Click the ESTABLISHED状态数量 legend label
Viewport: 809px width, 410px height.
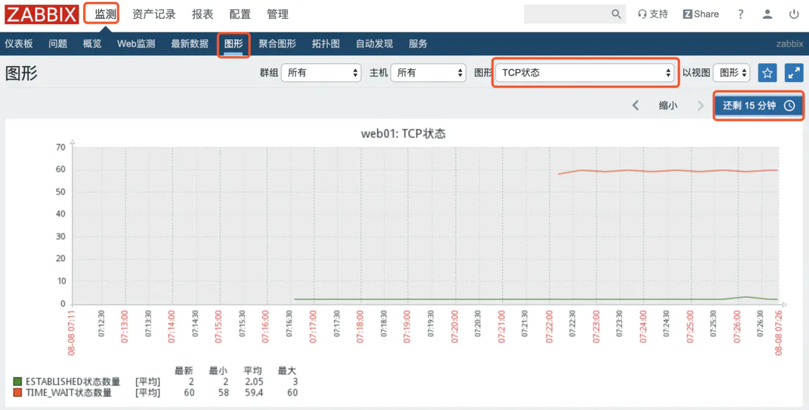[x=73, y=382]
